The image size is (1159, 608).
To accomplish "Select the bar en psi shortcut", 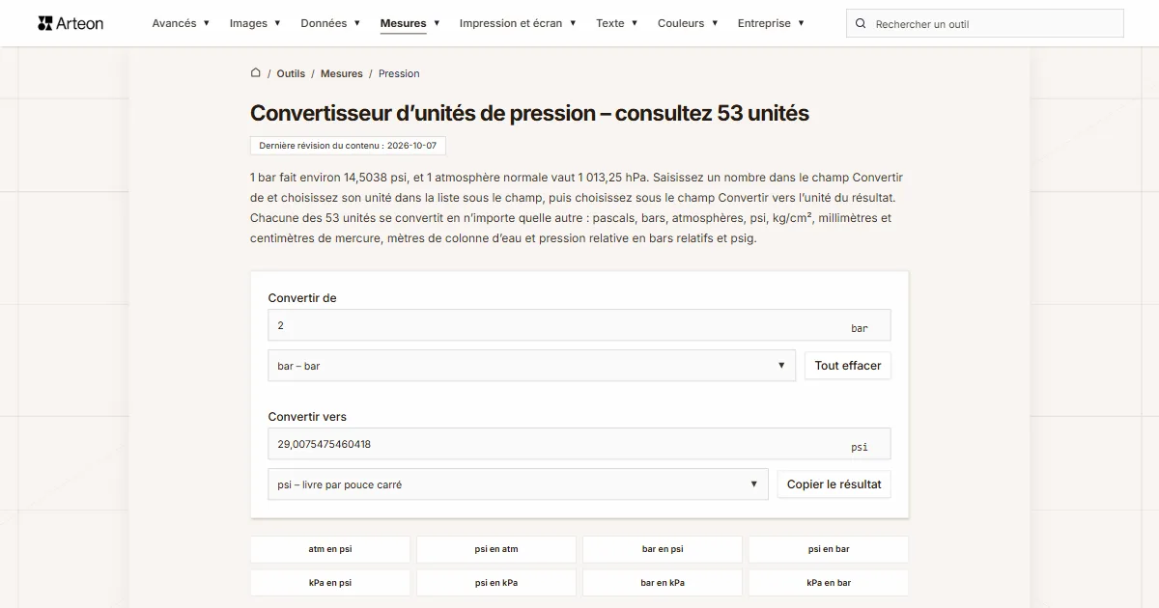I will click(663, 549).
